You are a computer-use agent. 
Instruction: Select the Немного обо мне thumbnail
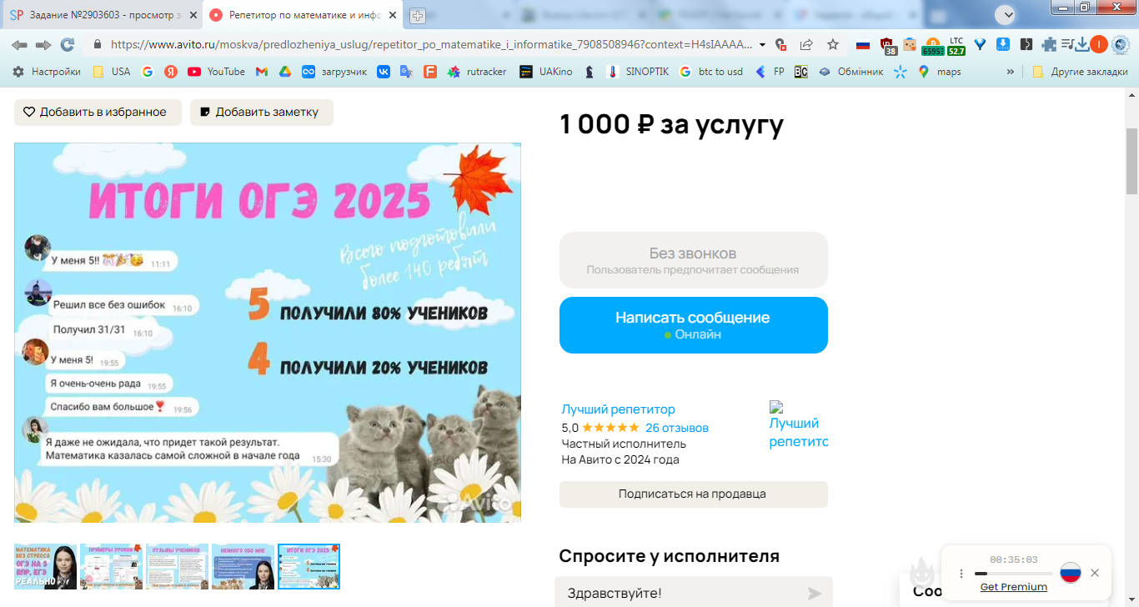(243, 566)
